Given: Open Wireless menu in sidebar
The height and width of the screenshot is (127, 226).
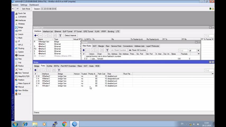Looking at the screenshot, I should click(x=21, y=24).
